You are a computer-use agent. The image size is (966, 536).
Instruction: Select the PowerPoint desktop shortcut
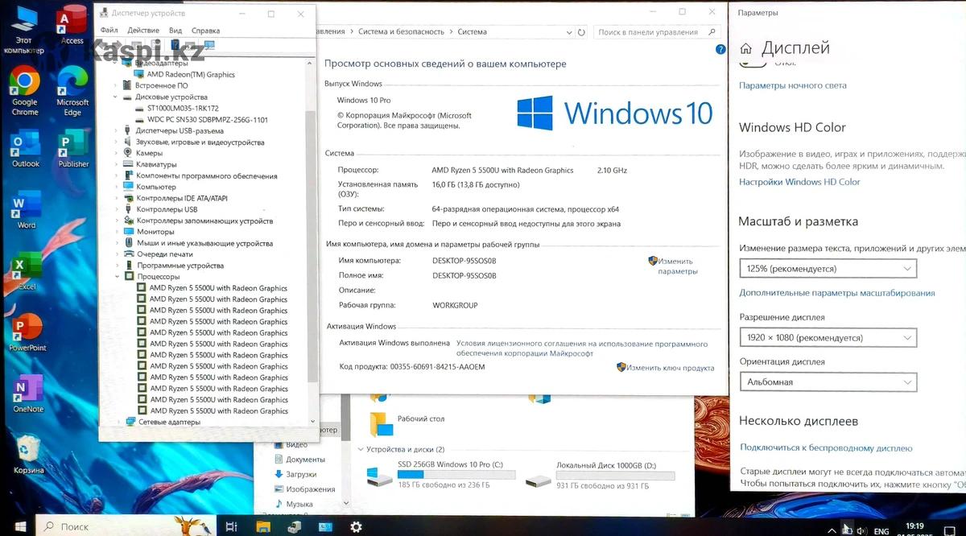[x=27, y=333]
